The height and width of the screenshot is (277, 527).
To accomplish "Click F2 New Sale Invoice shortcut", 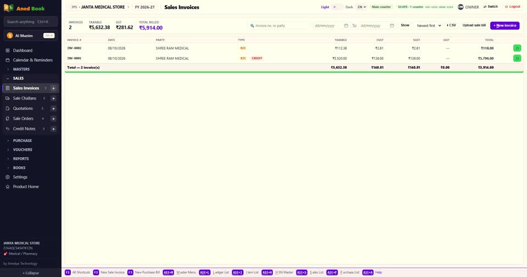I will 109,272.
